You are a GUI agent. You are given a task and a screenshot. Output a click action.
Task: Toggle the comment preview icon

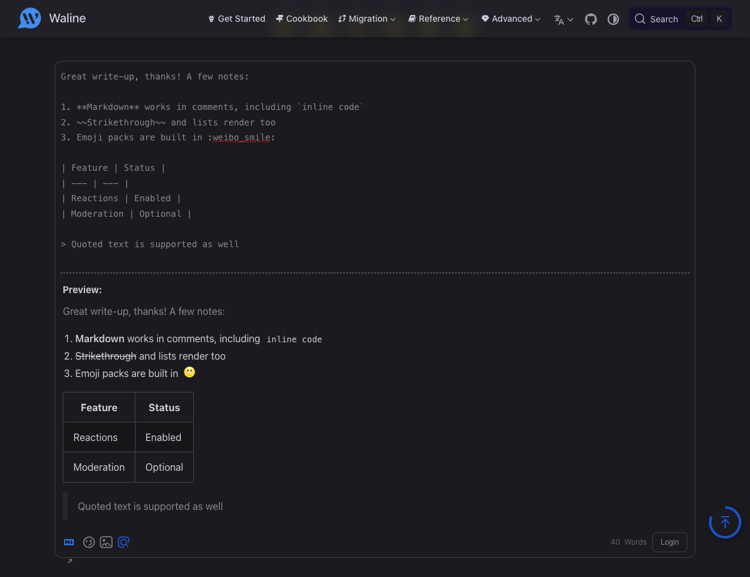click(x=124, y=542)
